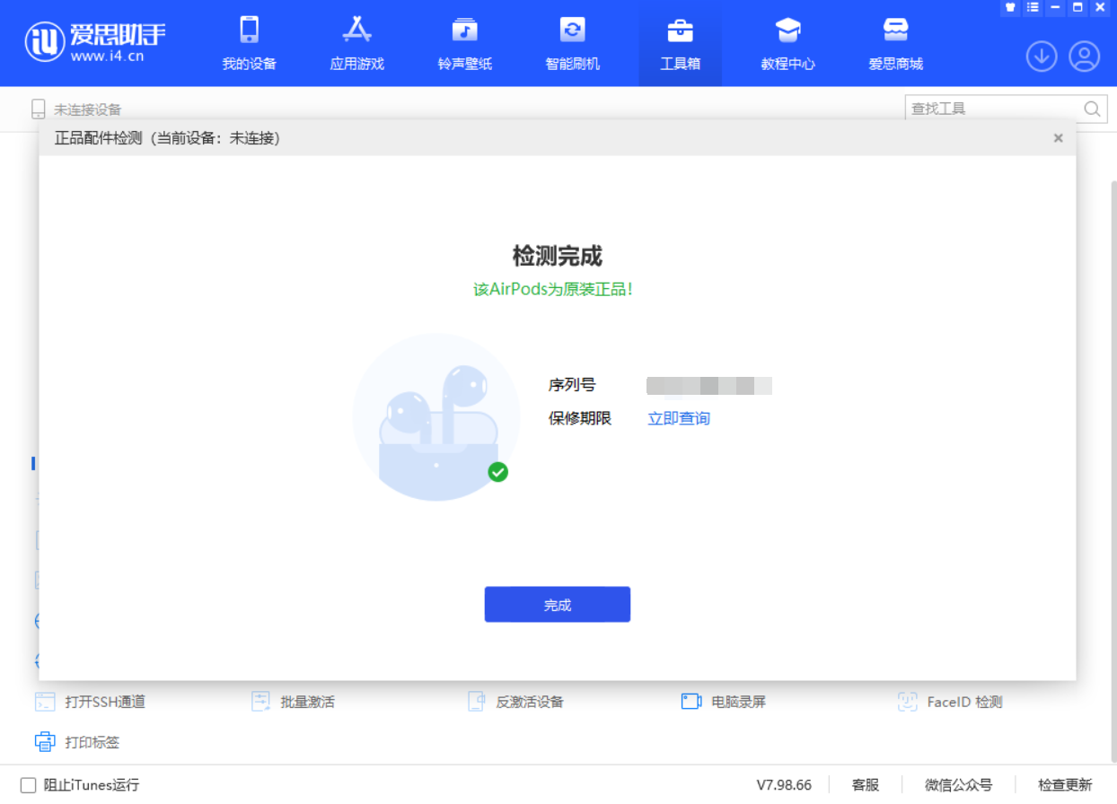Close the 正品配件检测 dialog
1117x804 pixels.
[x=1058, y=138]
